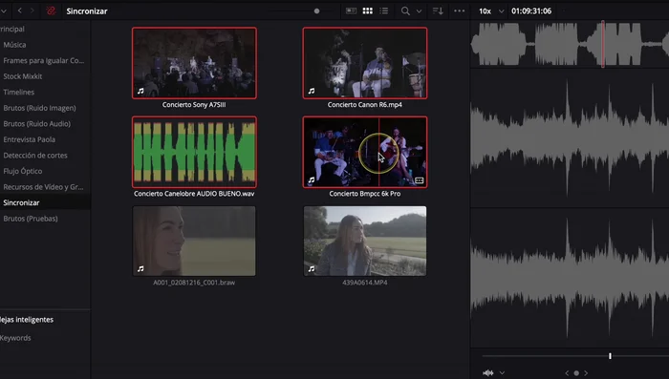Select the Sincronizar bin
Image resolution: width=669 pixels, height=379 pixels.
point(21,202)
